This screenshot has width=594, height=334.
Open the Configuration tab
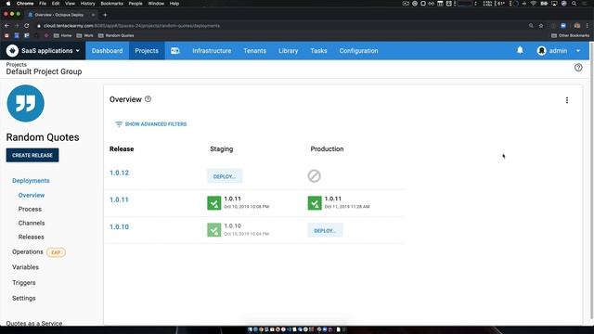[x=359, y=51]
